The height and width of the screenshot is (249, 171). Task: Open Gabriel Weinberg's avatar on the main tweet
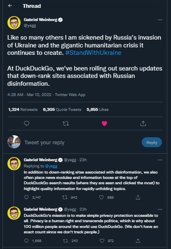point(14,23)
